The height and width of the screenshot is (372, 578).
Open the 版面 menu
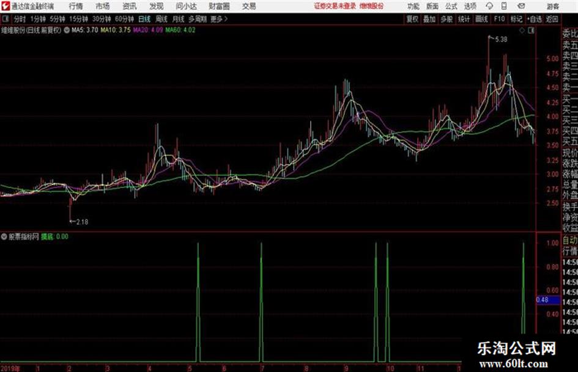pyautogui.click(x=432, y=6)
